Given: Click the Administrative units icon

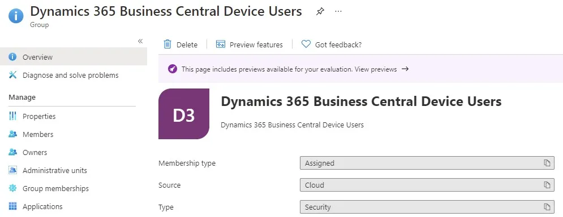Looking at the screenshot, I should (12, 170).
